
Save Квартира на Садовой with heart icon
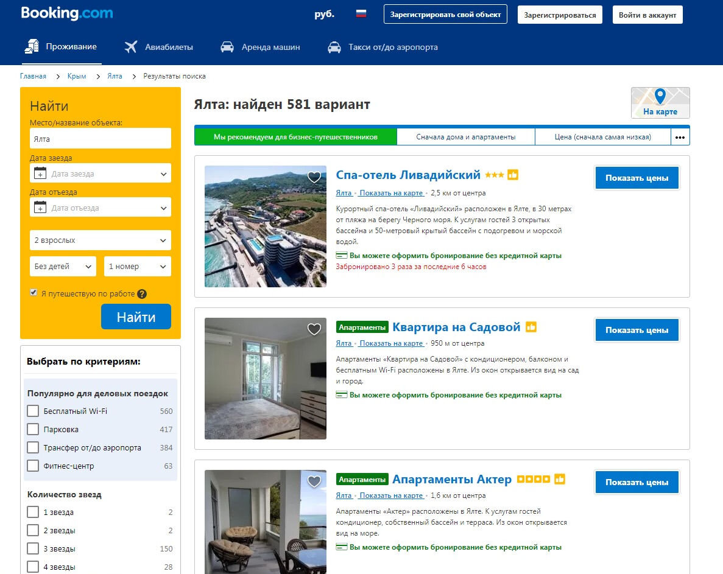[x=314, y=329]
